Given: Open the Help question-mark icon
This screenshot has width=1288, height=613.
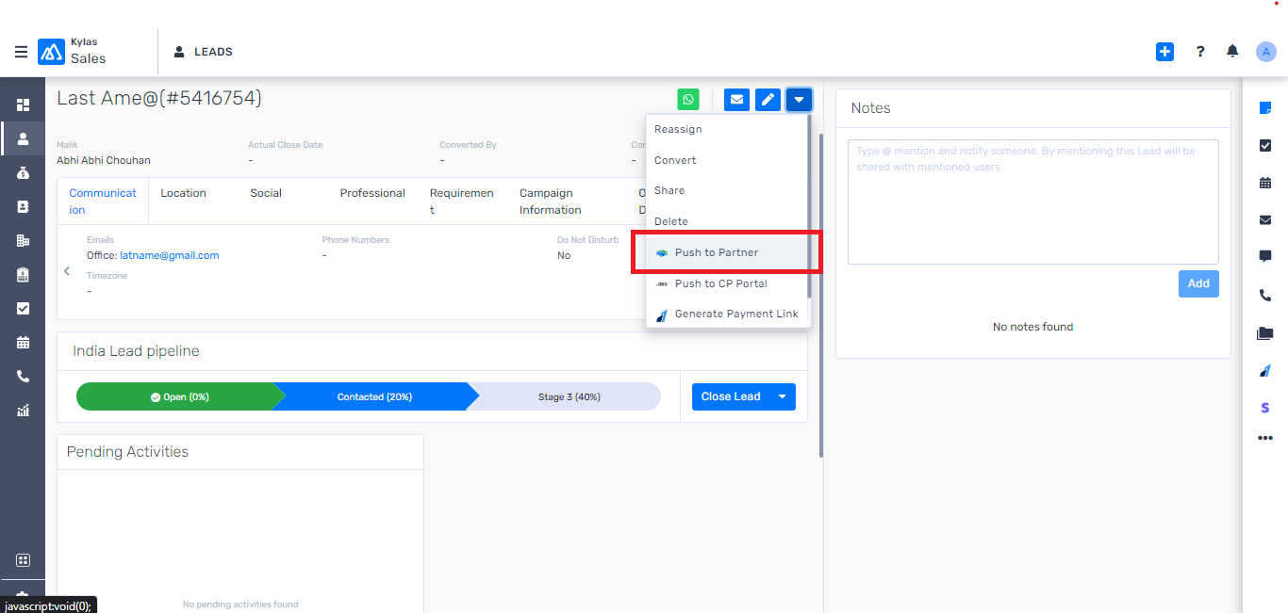Looking at the screenshot, I should click(1199, 51).
